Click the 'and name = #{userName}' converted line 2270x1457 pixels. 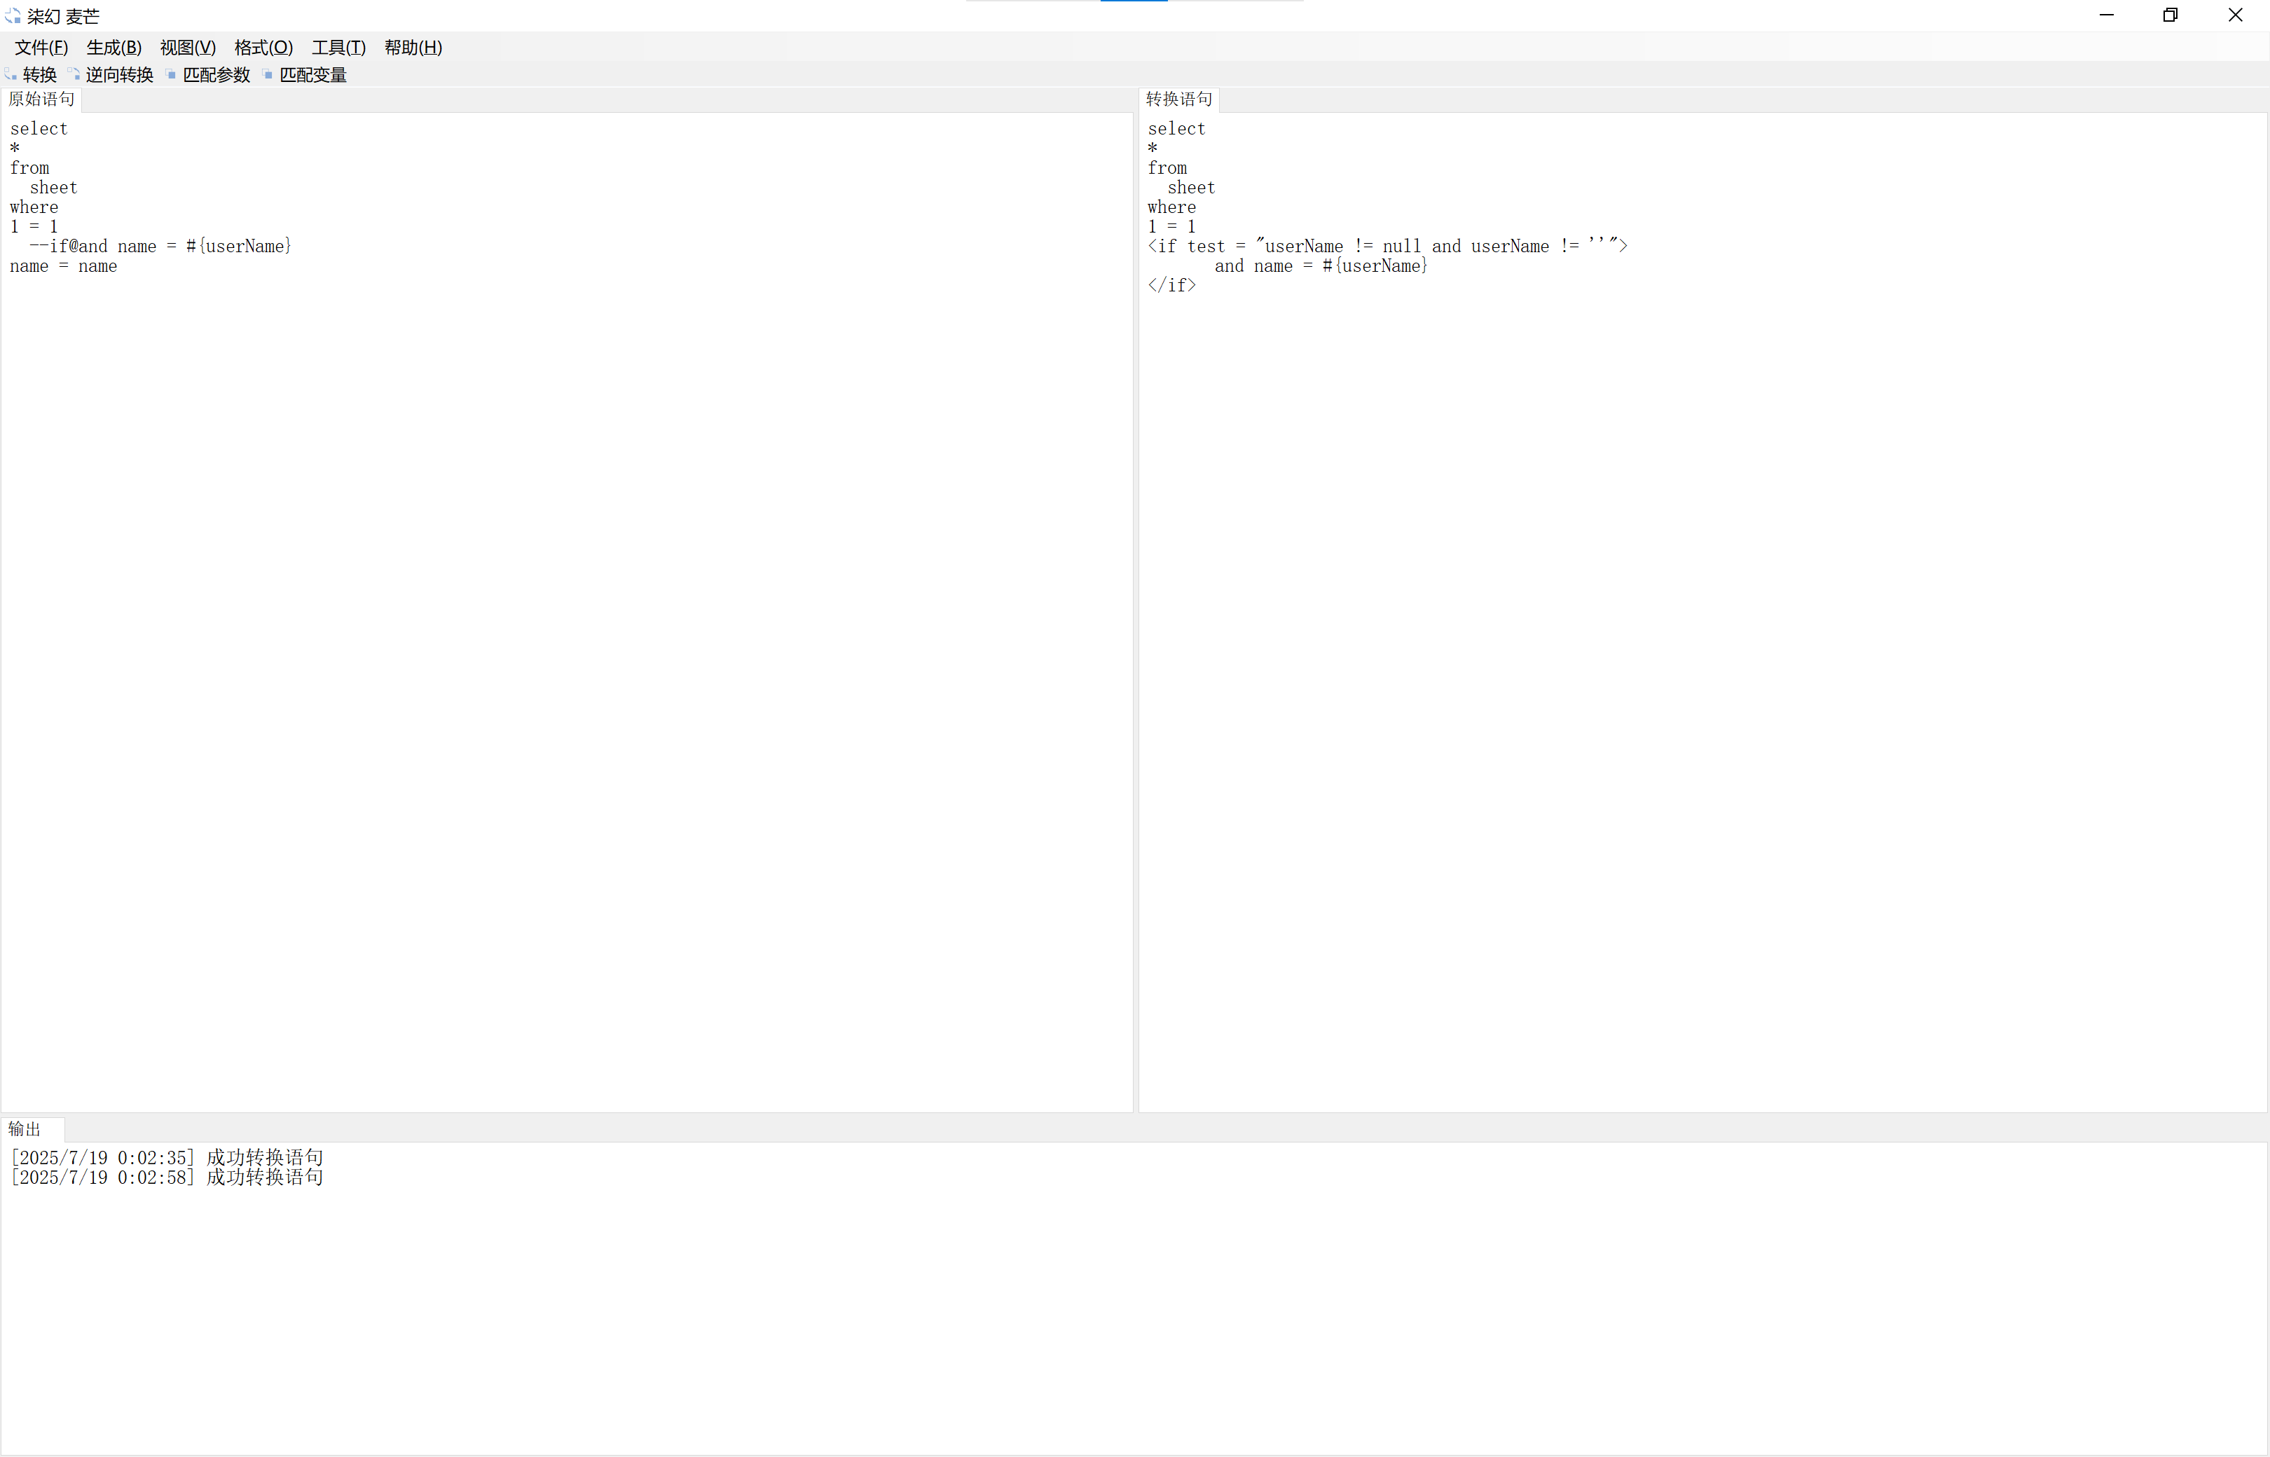pyautogui.click(x=1321, y=266)
